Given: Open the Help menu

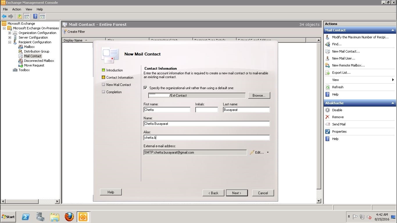Looking at the screenshot, I should [x=40, y=9].
